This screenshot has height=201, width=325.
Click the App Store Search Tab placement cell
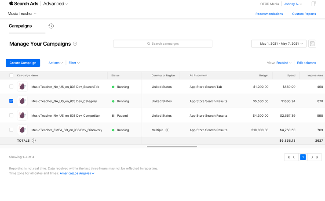point(206,87)
